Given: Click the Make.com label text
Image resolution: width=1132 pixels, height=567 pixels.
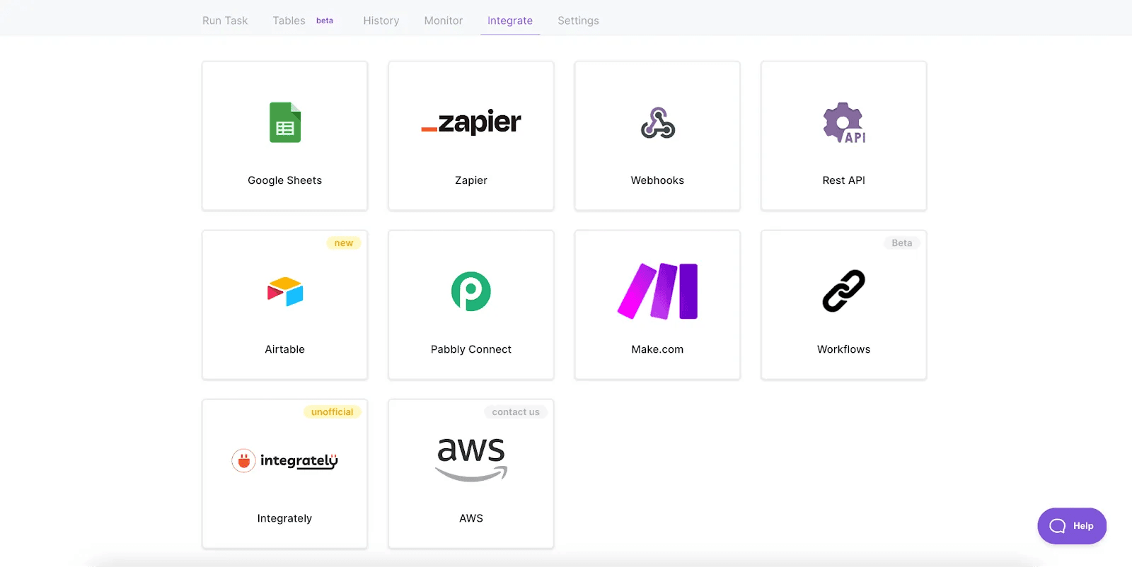Looking at the screenshot, I should pyautogui.click(x=658, y=349).
